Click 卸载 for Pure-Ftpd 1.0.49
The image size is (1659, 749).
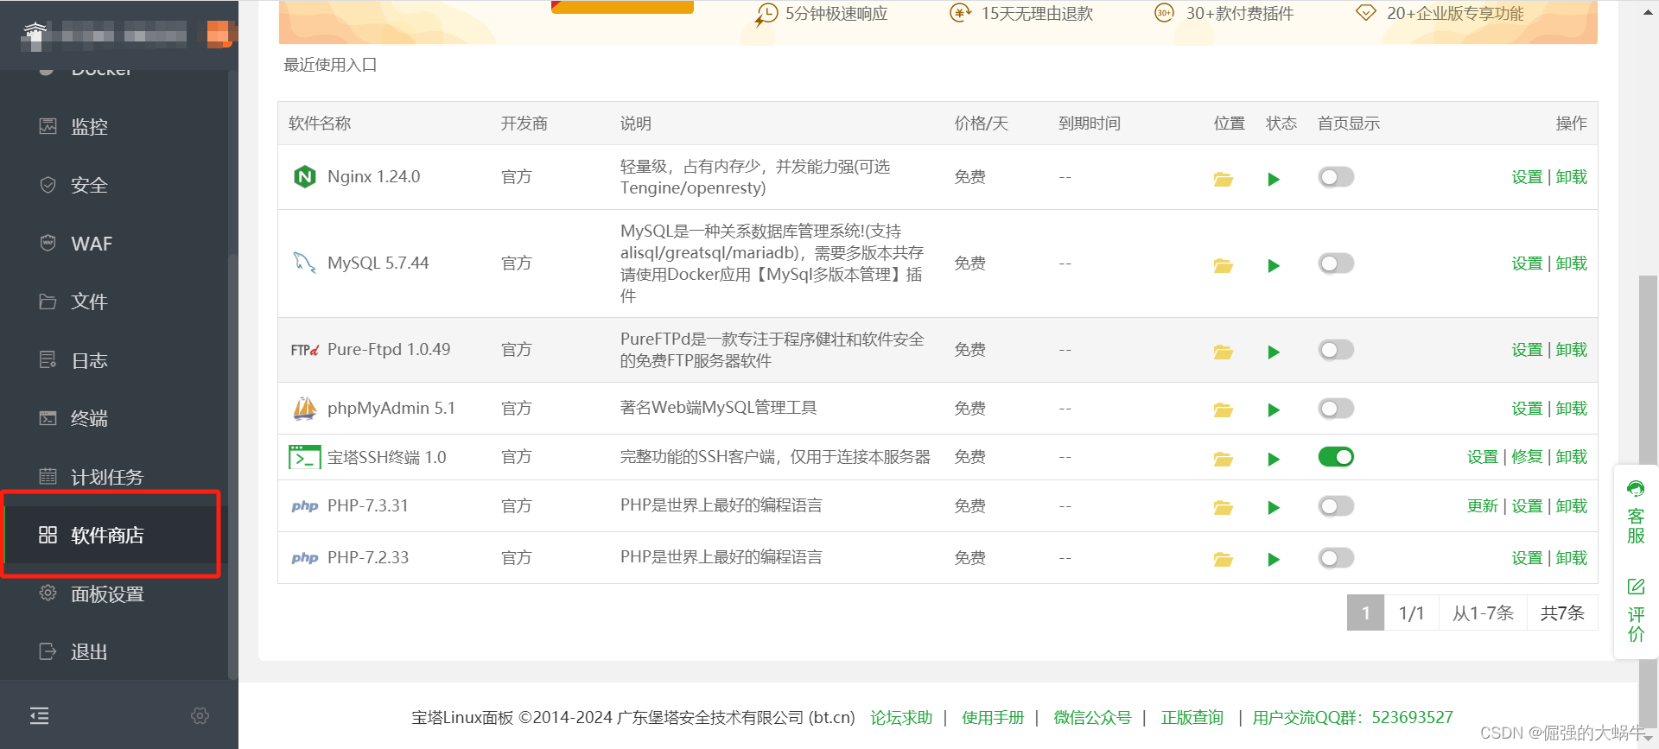point(1572,350)
